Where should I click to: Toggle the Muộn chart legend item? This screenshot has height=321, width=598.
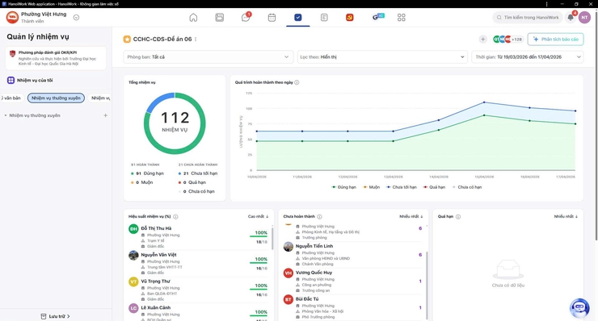point(371,187)
